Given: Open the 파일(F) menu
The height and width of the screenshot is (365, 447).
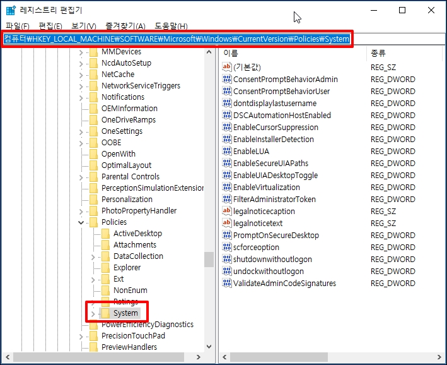Looking at the screenshot, I should pyautogui.click(x=18, y=27).
